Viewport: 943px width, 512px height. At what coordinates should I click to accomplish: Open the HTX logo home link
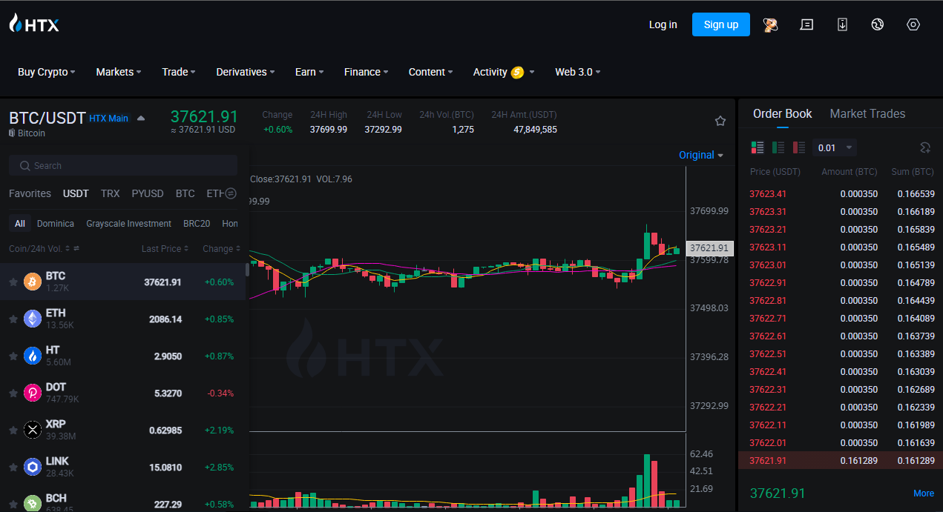(34, 24)
